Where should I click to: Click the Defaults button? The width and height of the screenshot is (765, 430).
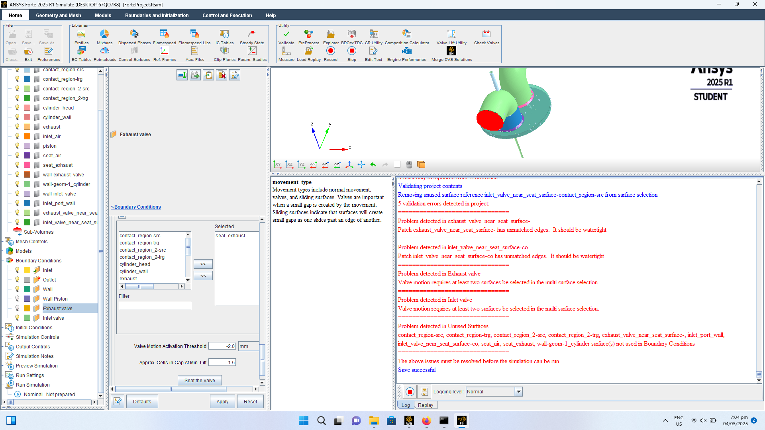coord(142,401)
